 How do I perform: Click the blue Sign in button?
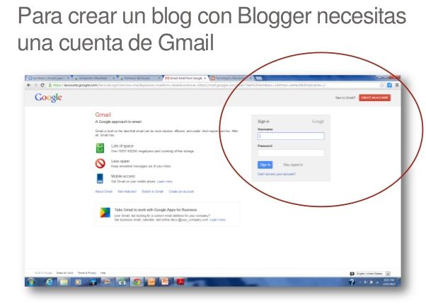(x=265, y=165)
